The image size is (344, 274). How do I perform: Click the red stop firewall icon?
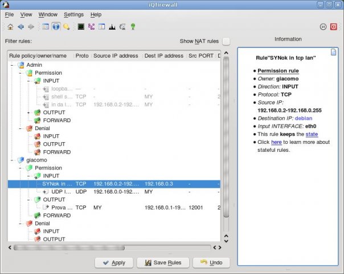point(334,27)
